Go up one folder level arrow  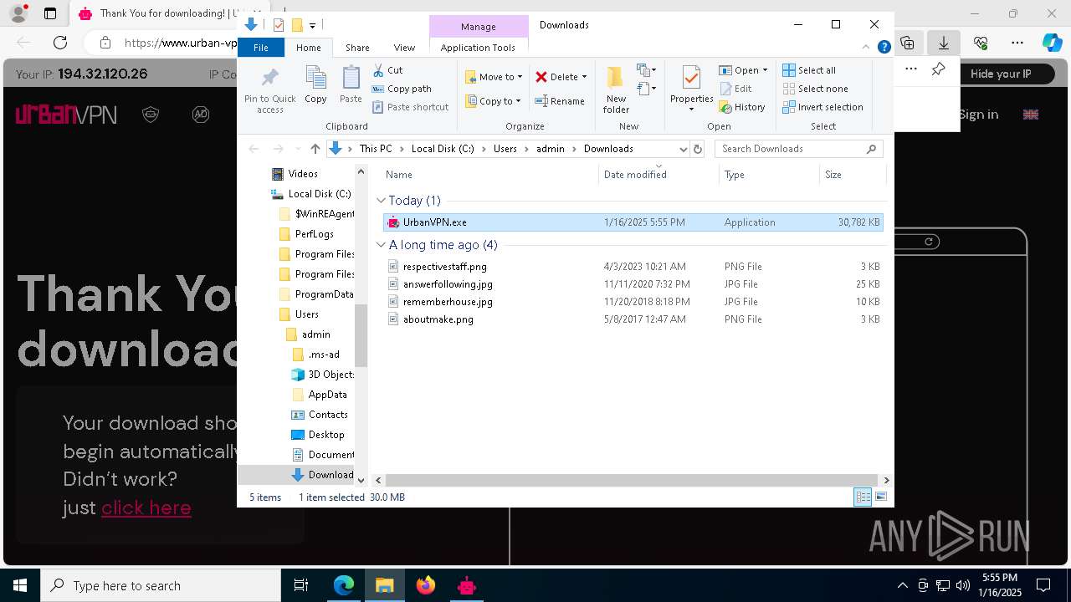coord(315,149)
